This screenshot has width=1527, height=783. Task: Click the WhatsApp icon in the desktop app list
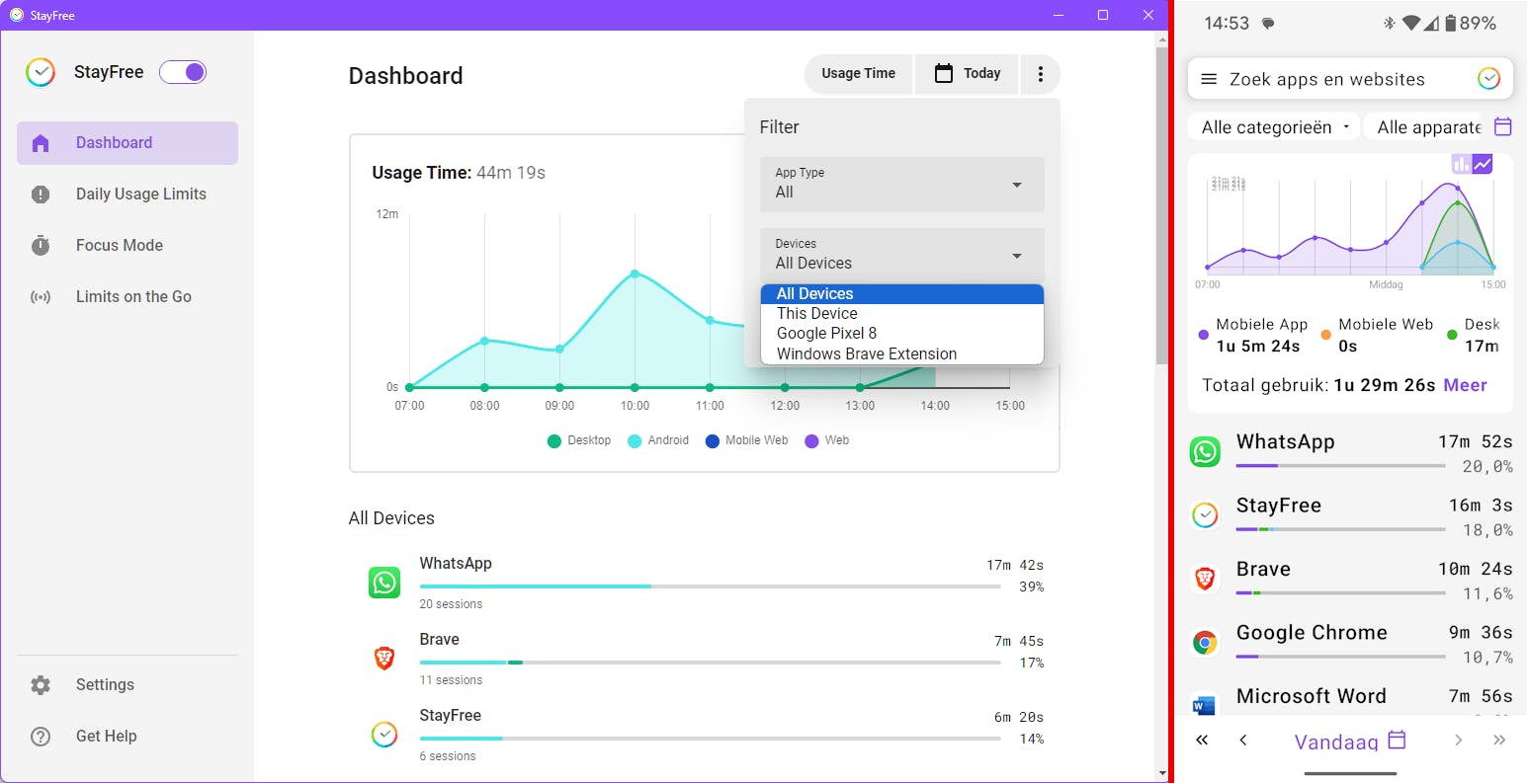(x=384, y=583)
